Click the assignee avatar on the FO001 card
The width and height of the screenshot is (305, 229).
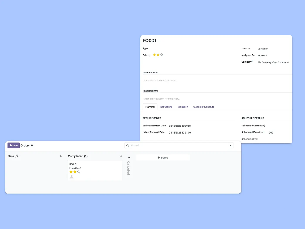71,176
